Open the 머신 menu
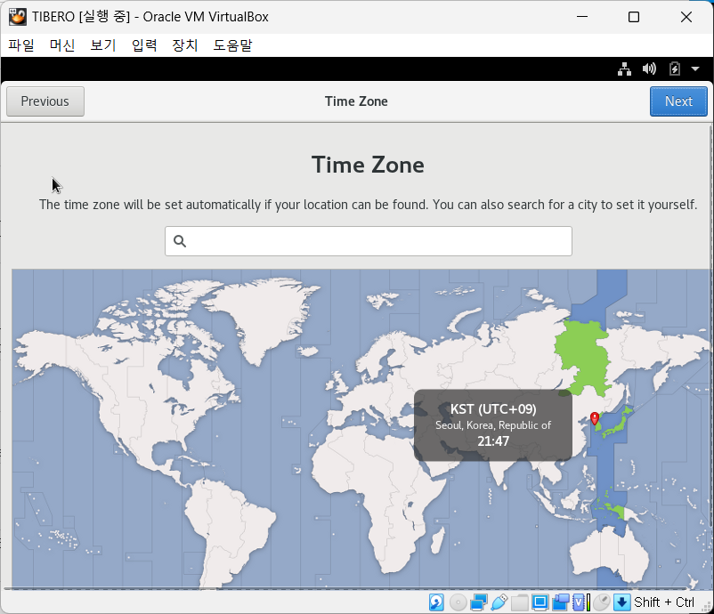Viewport: 714px width, 614px height. pyautogui.click(x=62, y=45)
